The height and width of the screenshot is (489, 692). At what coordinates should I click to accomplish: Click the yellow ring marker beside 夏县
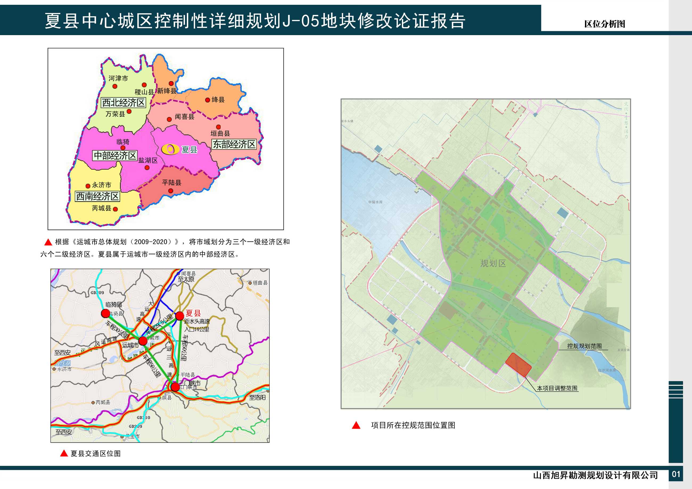(x=170, y=149)
